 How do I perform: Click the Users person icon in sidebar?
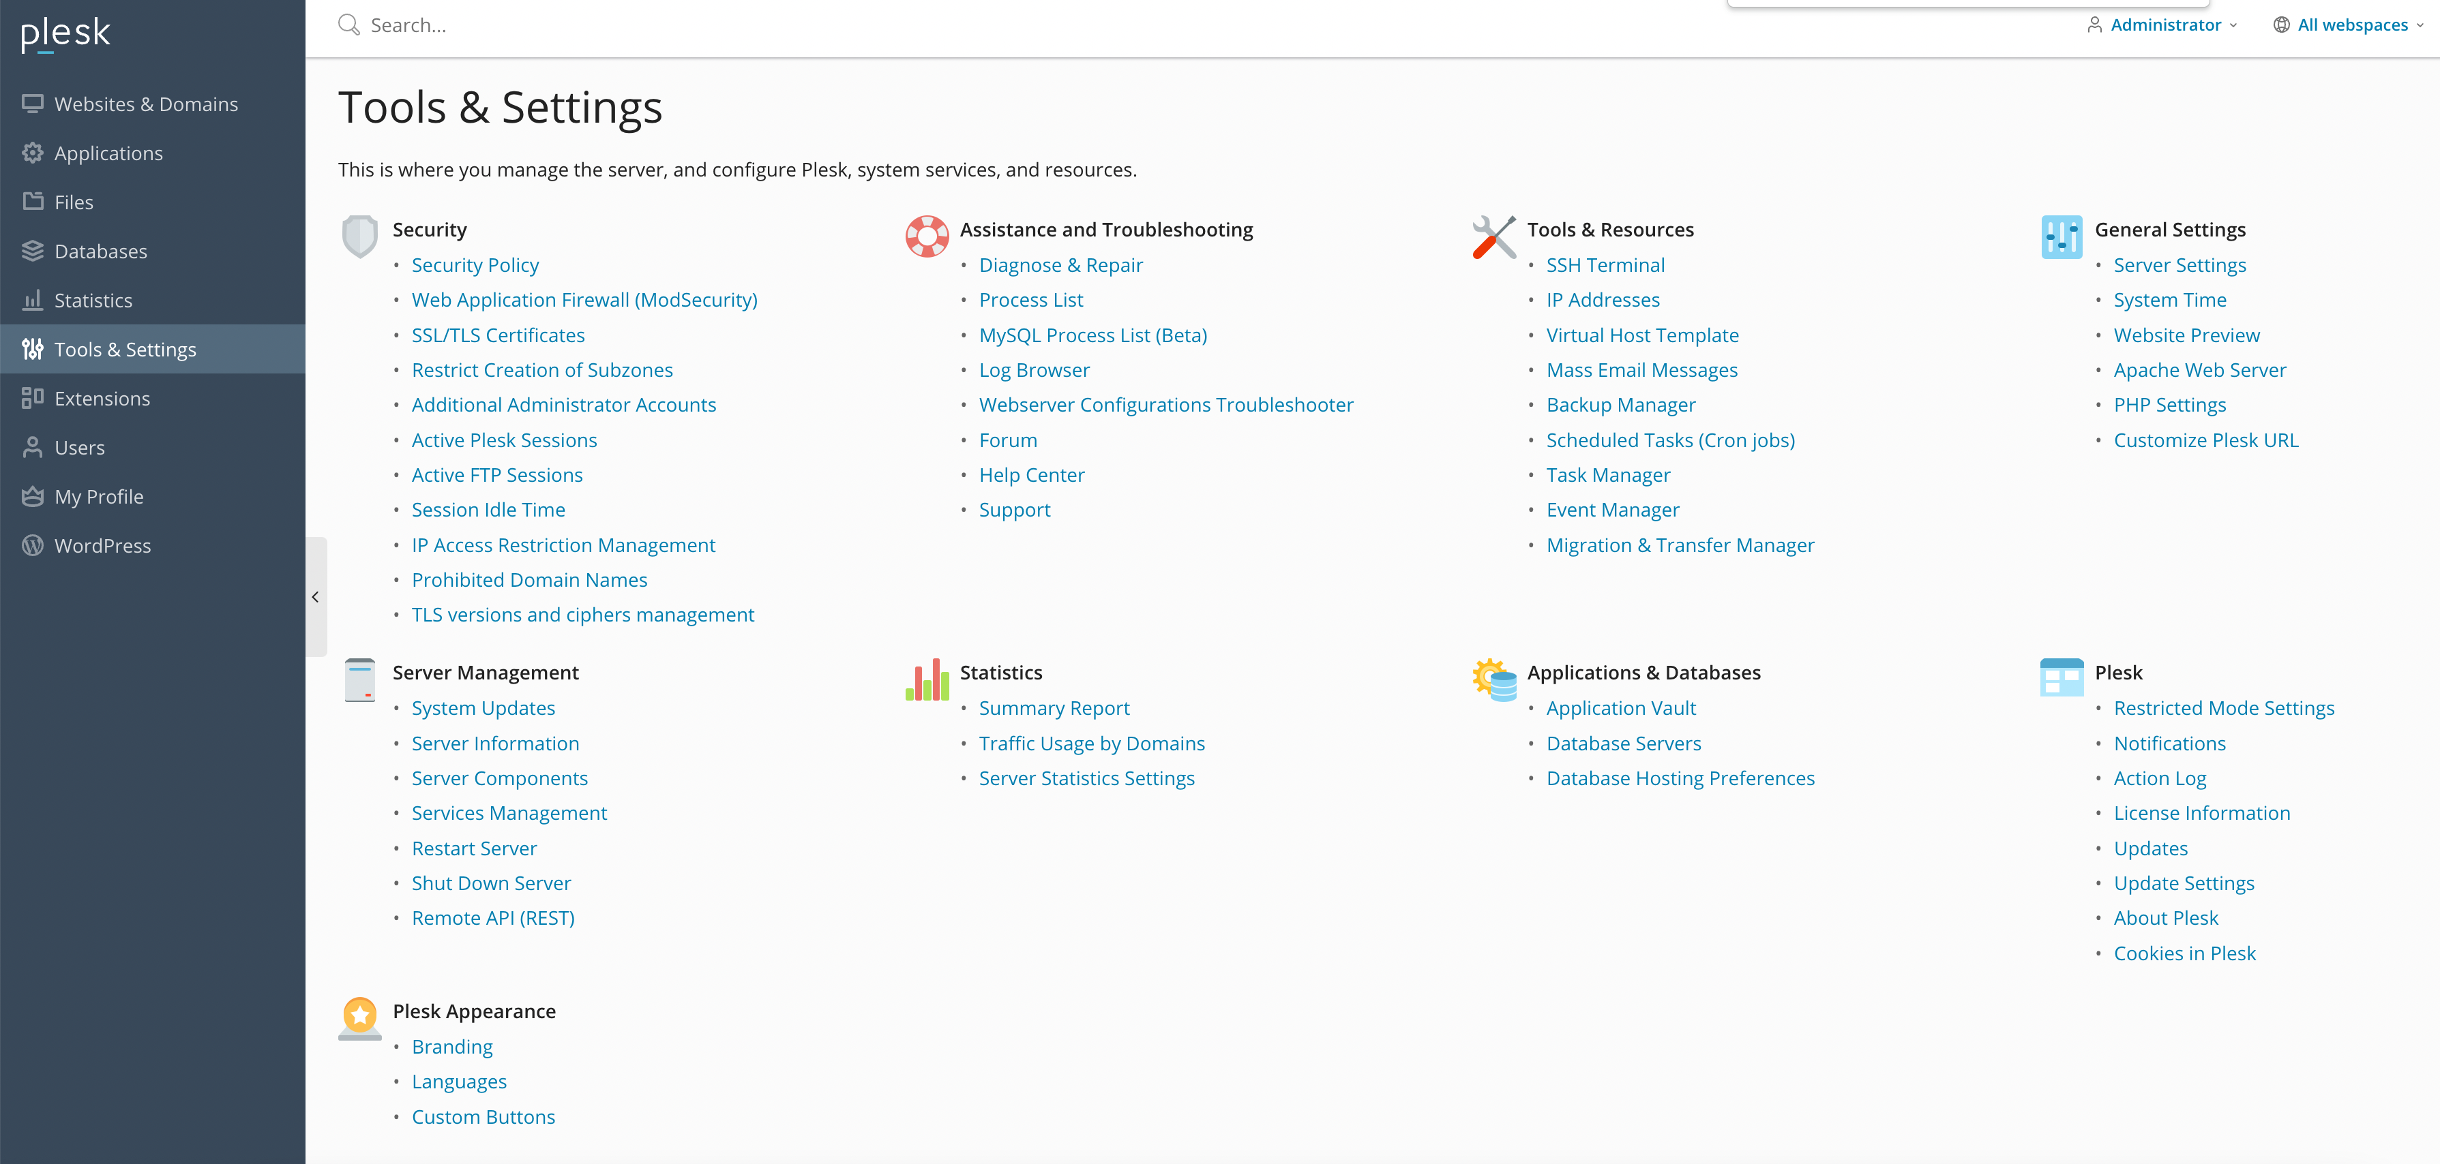pyautogui.click(x=33, y=448)
